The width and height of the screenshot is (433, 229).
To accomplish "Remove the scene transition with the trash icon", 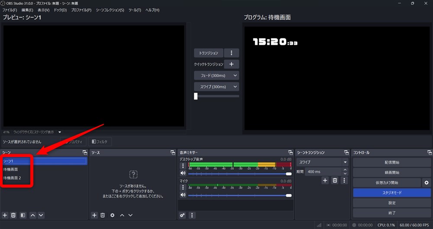I will [335, 180].
